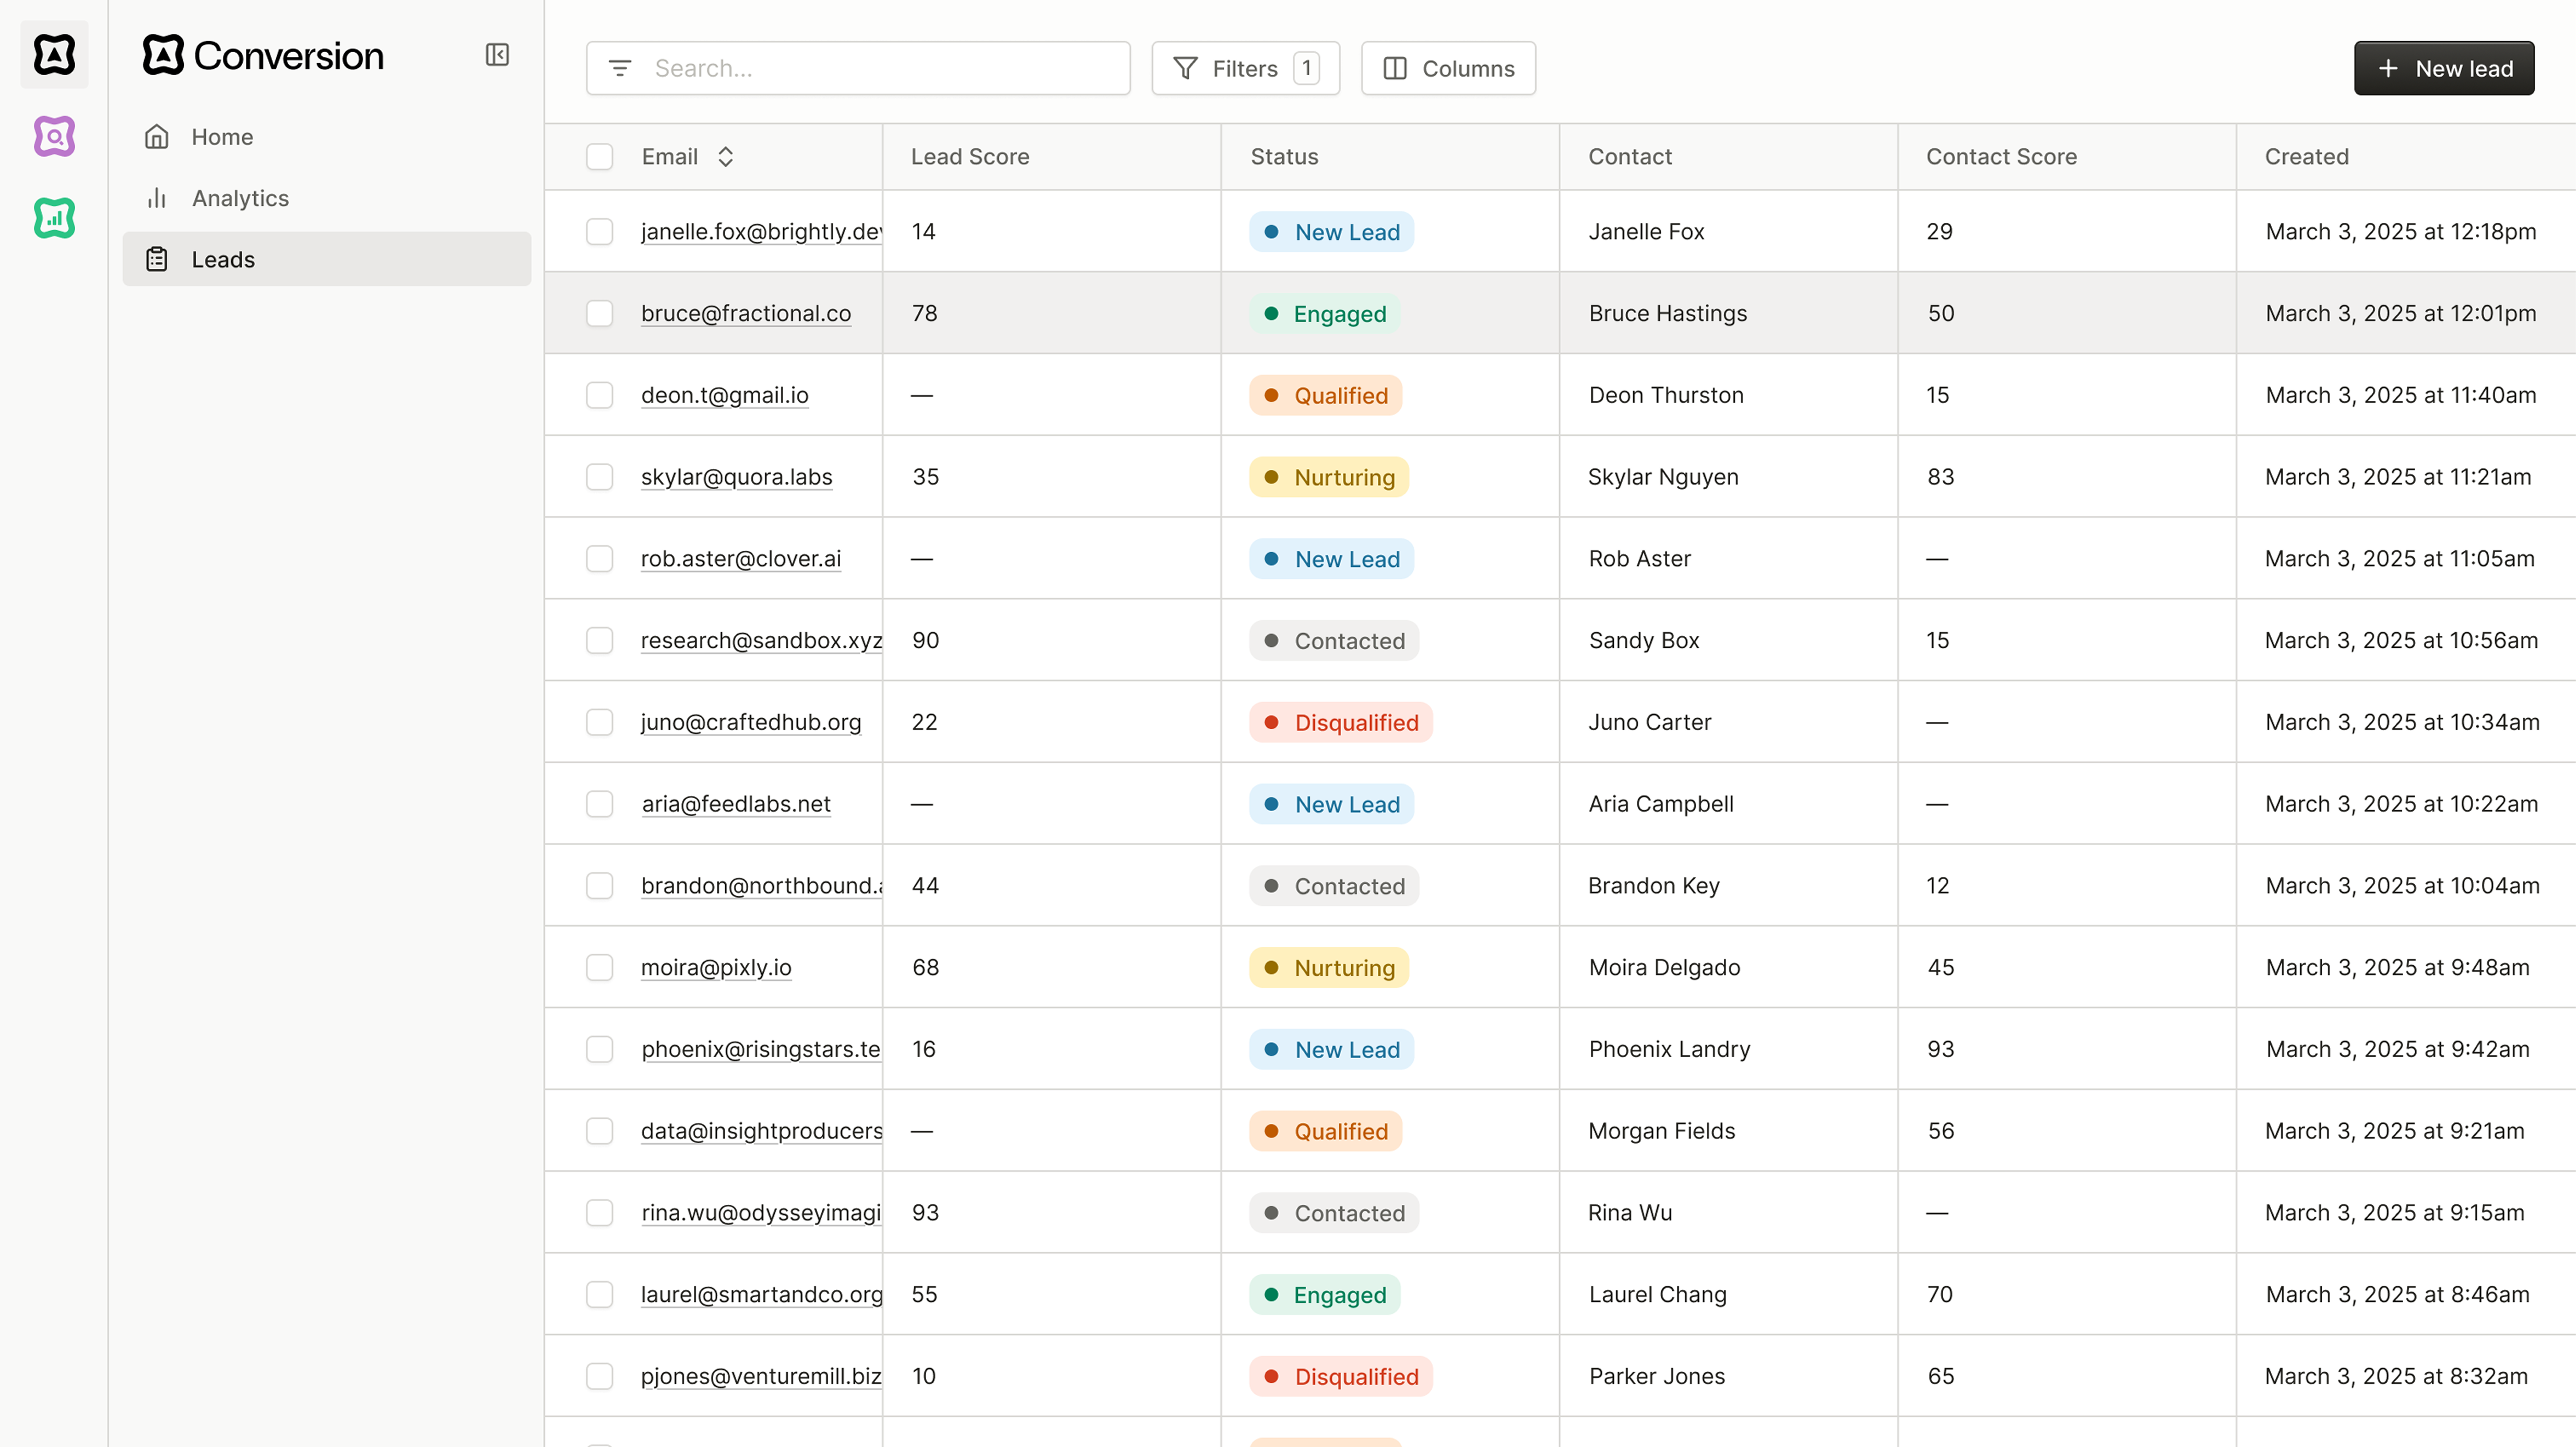2576x1447 pixels.
Task: Click the Nurturing status badge for Skylar Nguyen
Action: click(x=1328, y=477)
